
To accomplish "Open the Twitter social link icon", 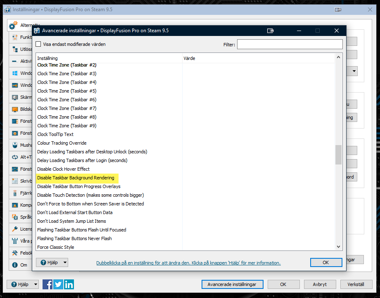I will click(58, 284).
